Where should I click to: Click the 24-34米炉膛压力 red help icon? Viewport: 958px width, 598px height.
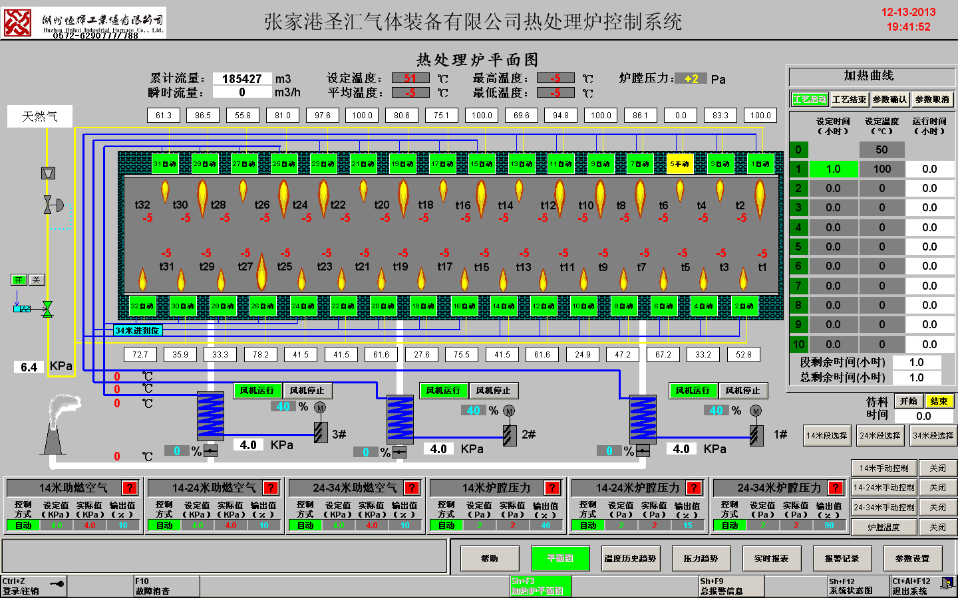836,488
